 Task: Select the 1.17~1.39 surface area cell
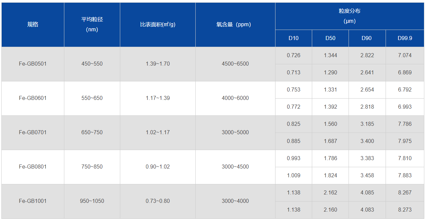158,98
